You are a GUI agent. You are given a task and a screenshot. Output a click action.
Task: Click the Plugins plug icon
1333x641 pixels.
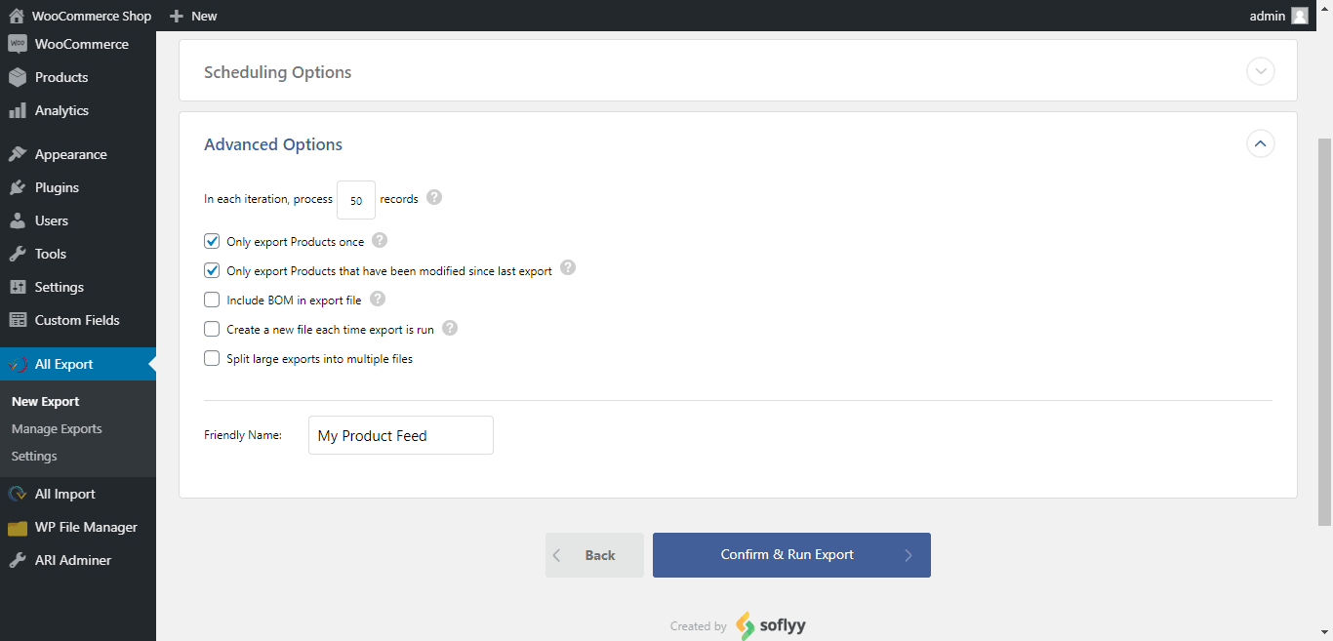18,187
